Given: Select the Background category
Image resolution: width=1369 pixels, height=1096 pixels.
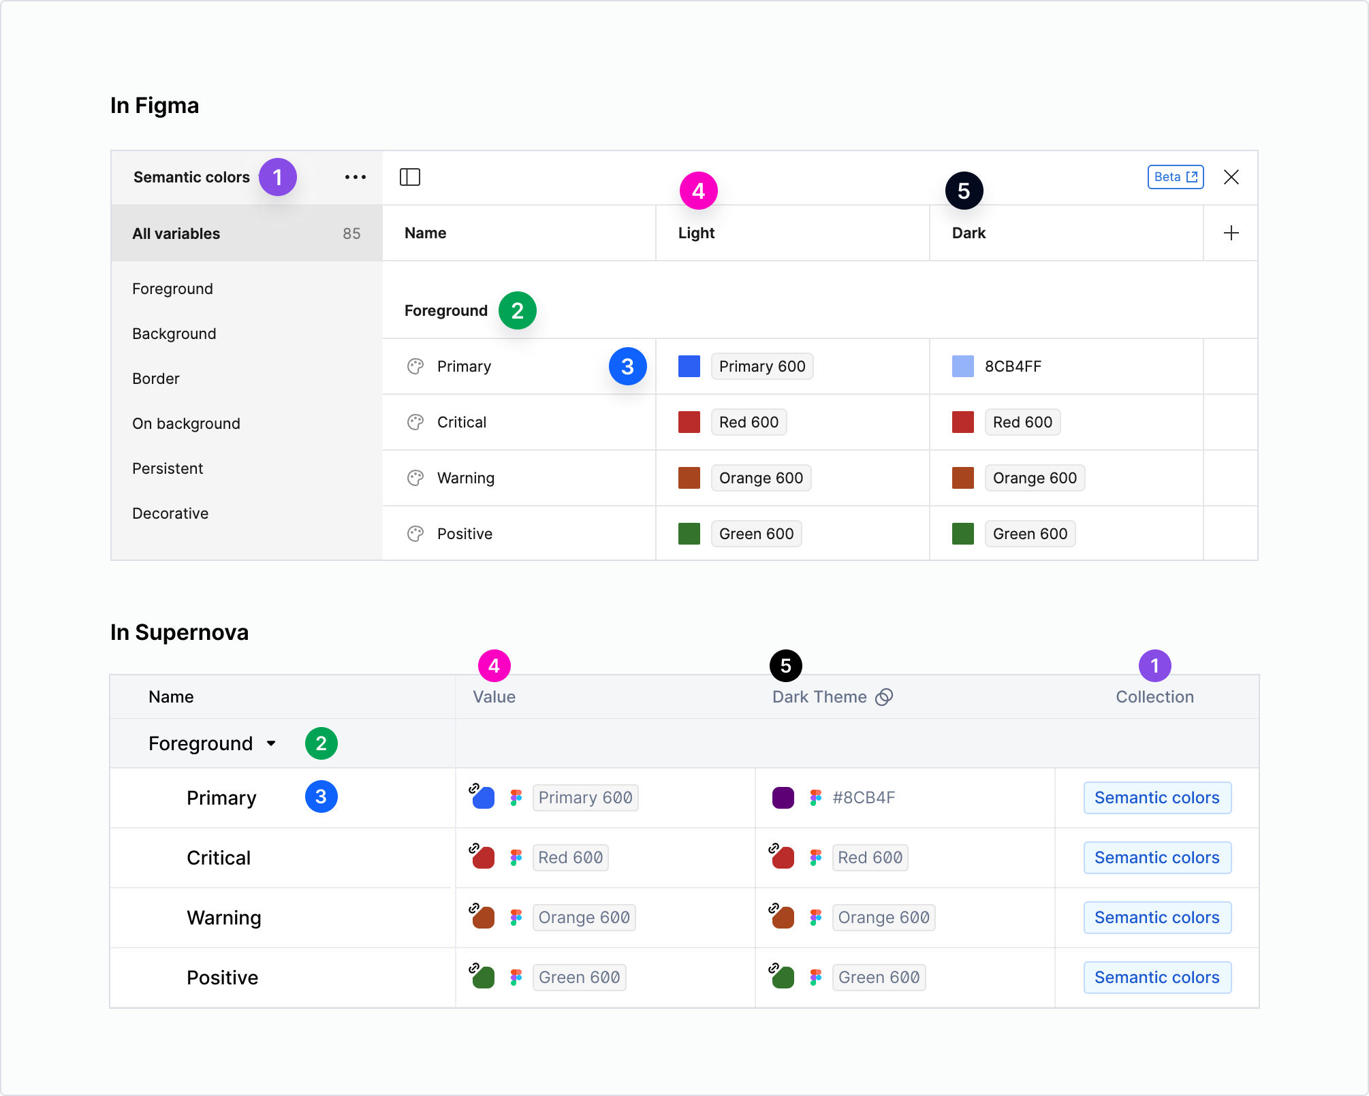Looking at the screenshot, I should tap(174, 334).
